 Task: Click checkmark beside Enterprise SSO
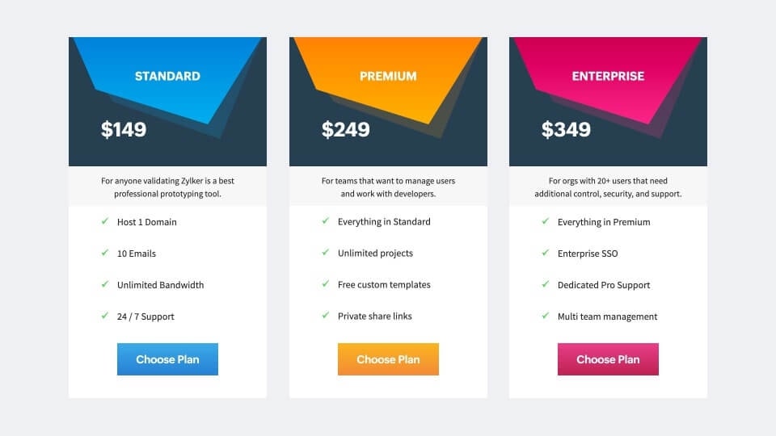click(x=545, y=253)
